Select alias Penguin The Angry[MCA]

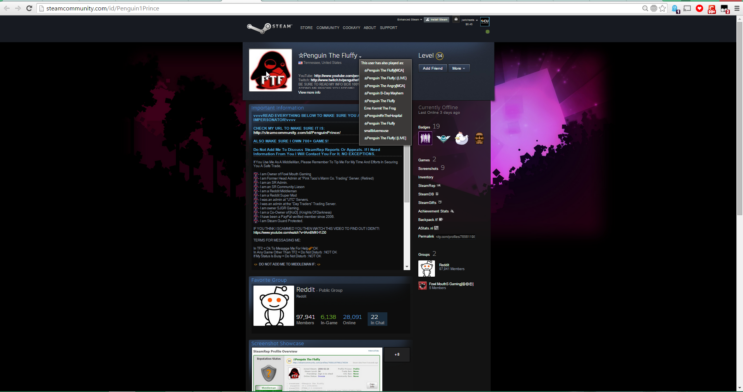tap(385, 86)
